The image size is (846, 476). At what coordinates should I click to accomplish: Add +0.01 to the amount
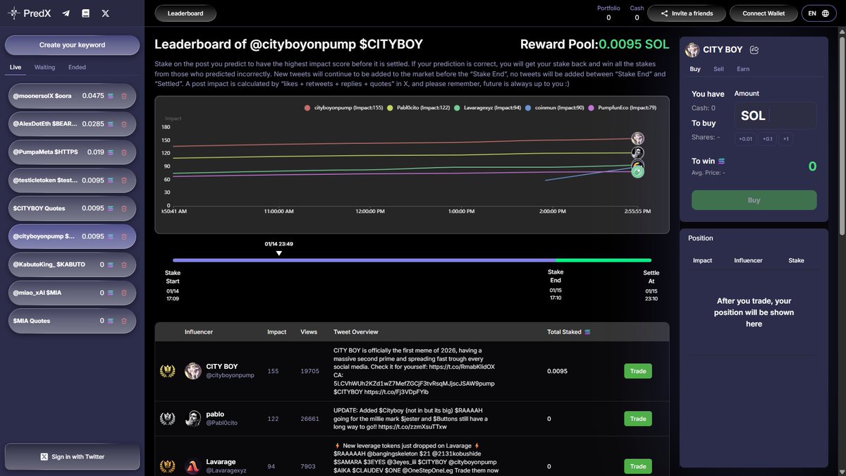pos(745,139)
